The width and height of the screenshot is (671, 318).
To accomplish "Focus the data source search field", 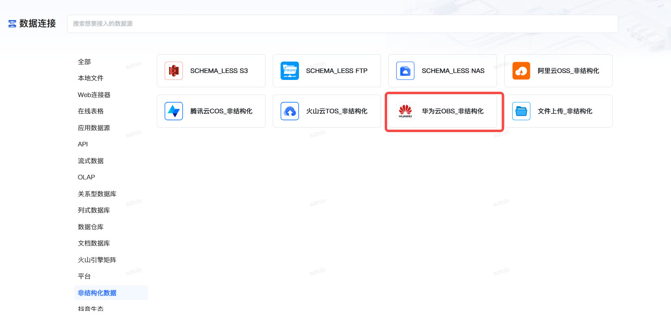I will (342, 24).
